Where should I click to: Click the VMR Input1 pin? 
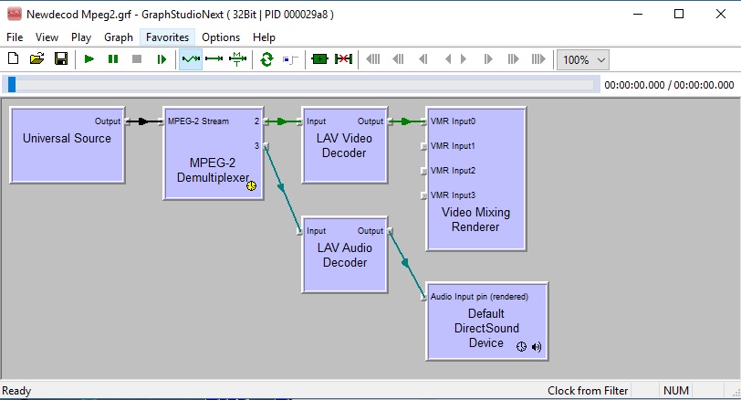423,146
